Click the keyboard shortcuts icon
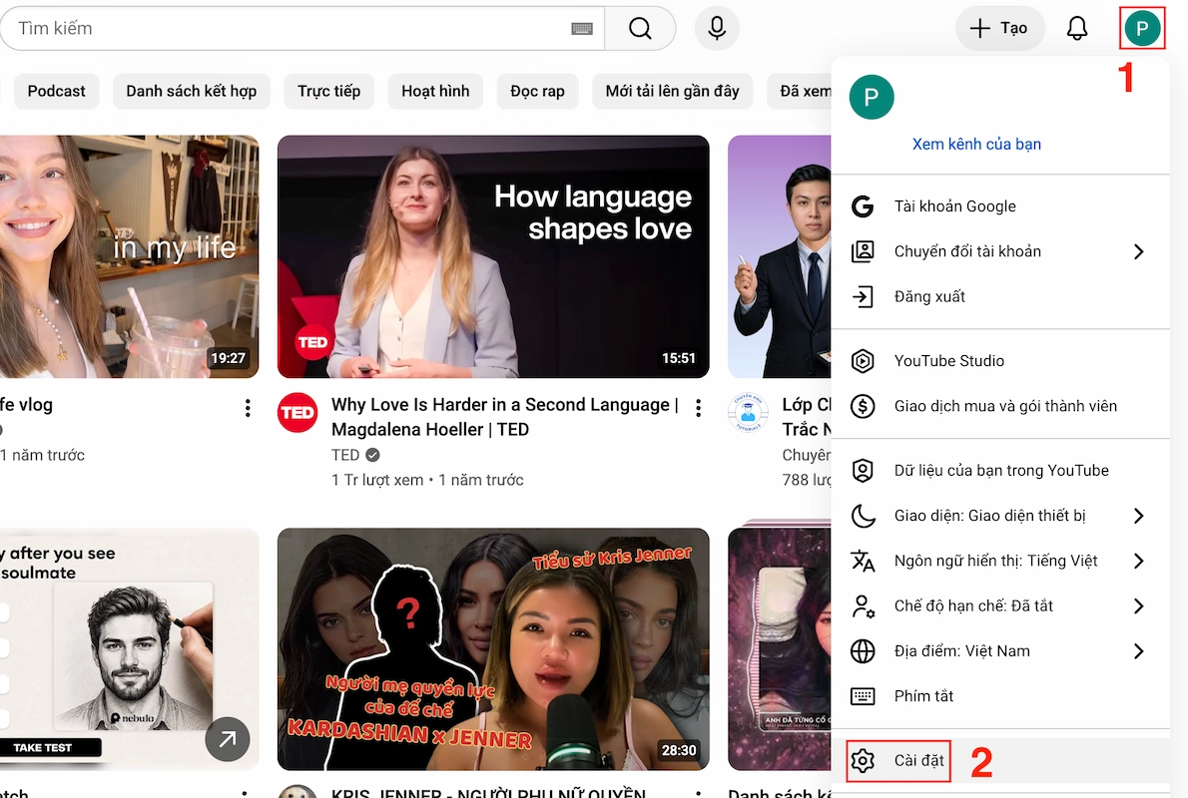 (x=863, y=696)
